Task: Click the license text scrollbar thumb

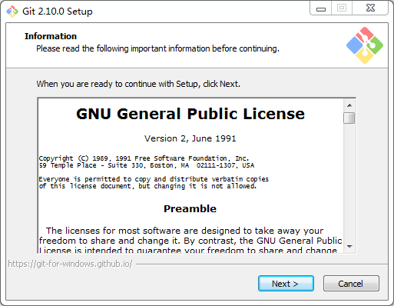Action: click(349, 118)
